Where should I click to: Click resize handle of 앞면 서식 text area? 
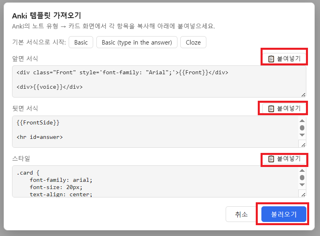click(304, 95)
